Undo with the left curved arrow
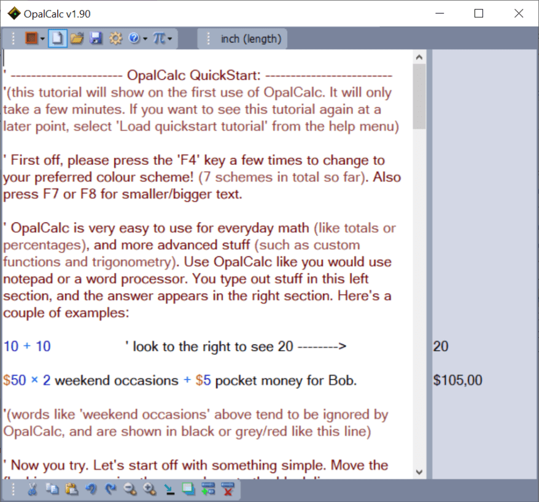Screen dimensions: 539x502 click(91, 489)
